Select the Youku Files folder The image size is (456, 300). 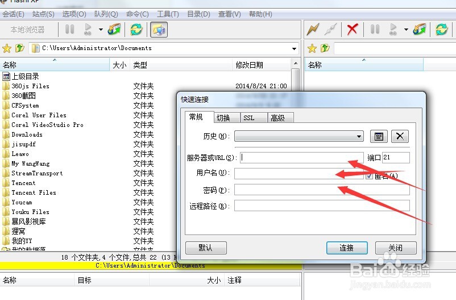click(26, 212)
